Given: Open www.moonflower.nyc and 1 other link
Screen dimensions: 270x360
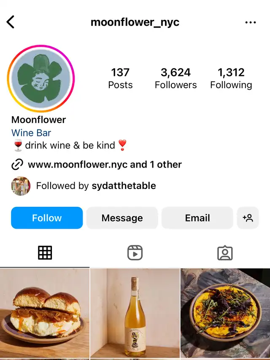Looking at the screenshot, I should coord(105,165).
